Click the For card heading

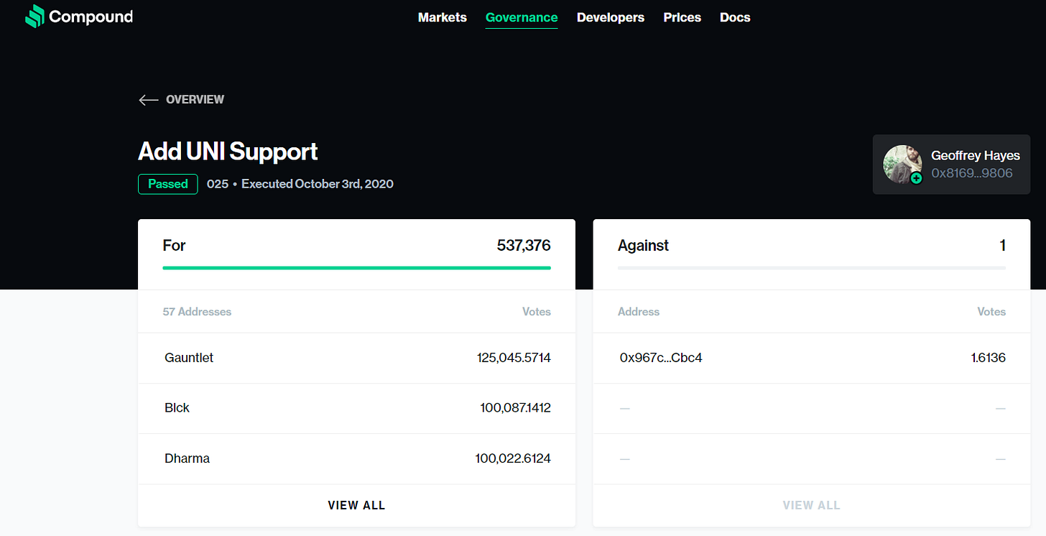pyautogui.click(x=174, y=246)
